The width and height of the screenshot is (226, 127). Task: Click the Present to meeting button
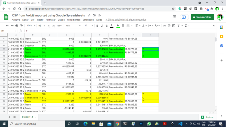(184, 17)
